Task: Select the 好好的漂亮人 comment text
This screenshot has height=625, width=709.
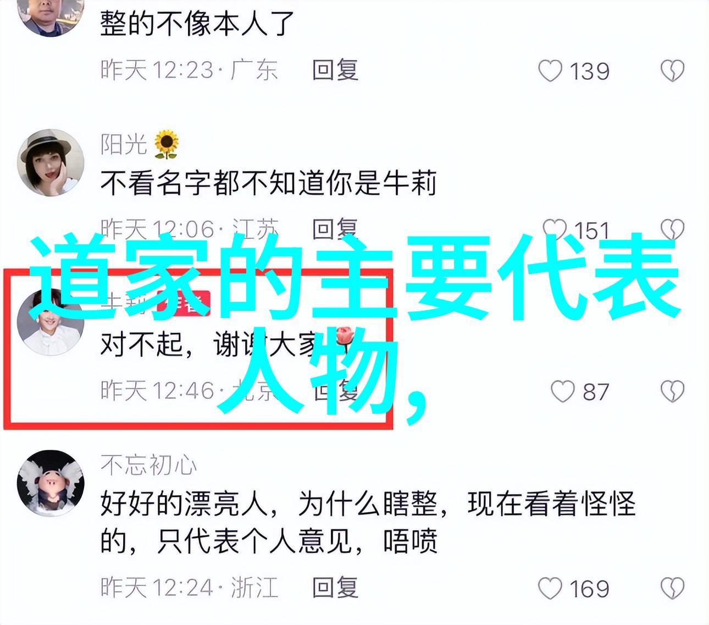Action: click(368, 522)
